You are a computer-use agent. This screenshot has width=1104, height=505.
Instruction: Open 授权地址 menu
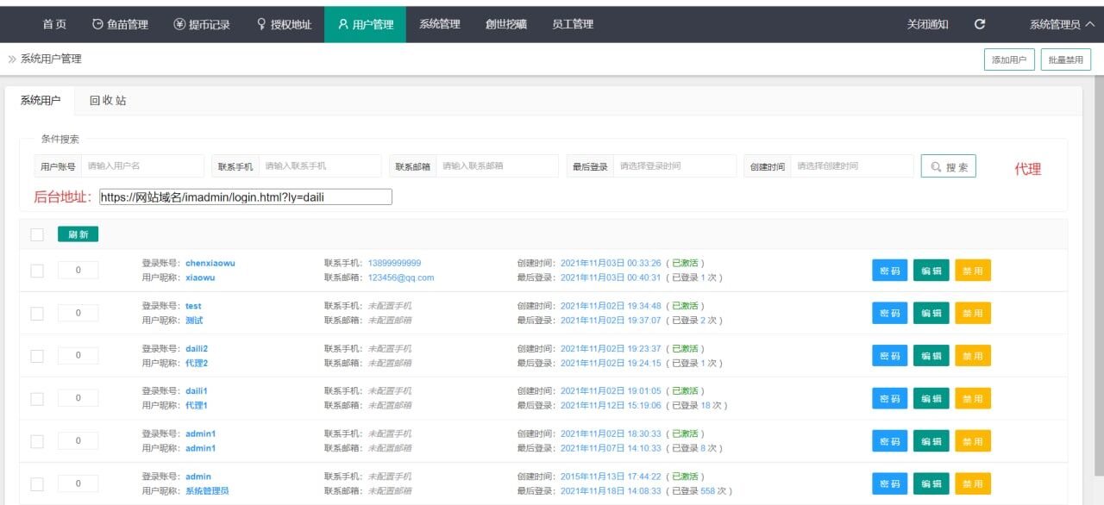[x=284, y=24]
